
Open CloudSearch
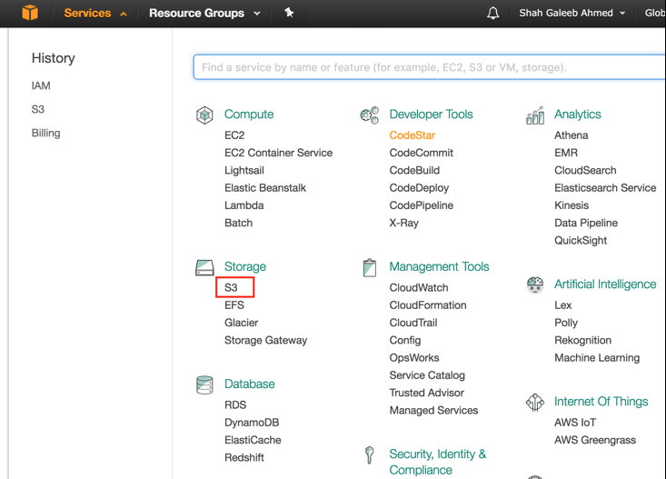[585, 171]
